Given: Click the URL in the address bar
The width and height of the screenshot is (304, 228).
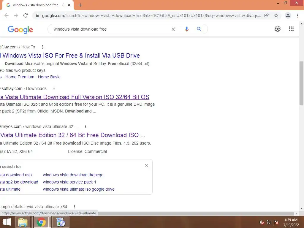Looking at the screenshot, I should click(x=151, y=15).
